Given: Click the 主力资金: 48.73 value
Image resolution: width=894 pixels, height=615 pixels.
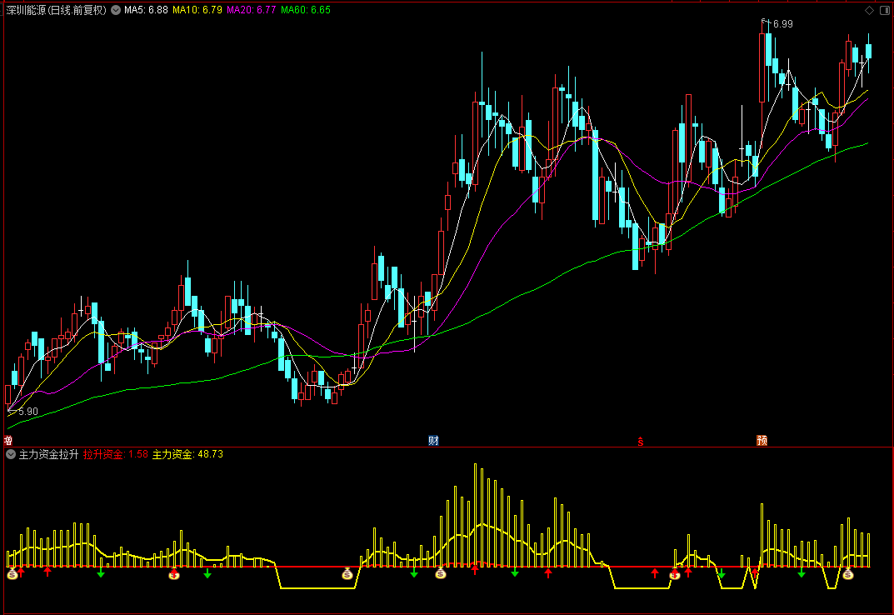Looking at the screenshot, I should point(187,455).
